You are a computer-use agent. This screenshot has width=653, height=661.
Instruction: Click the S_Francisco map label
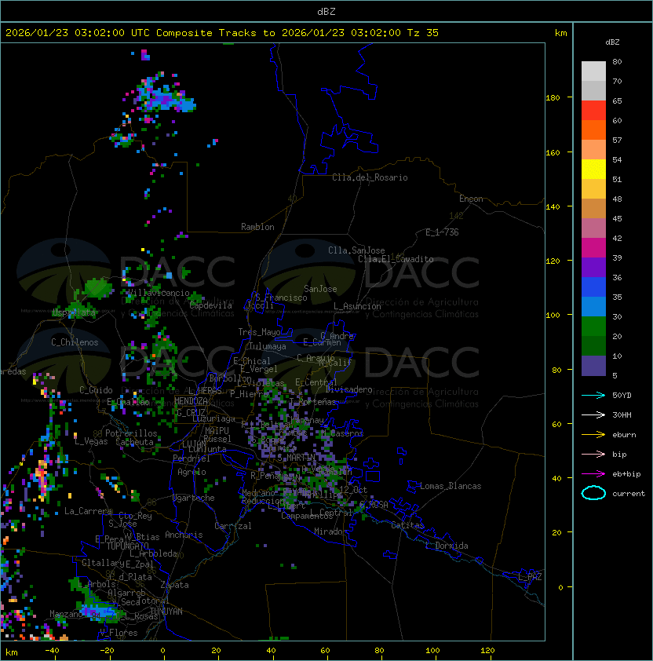281,298
